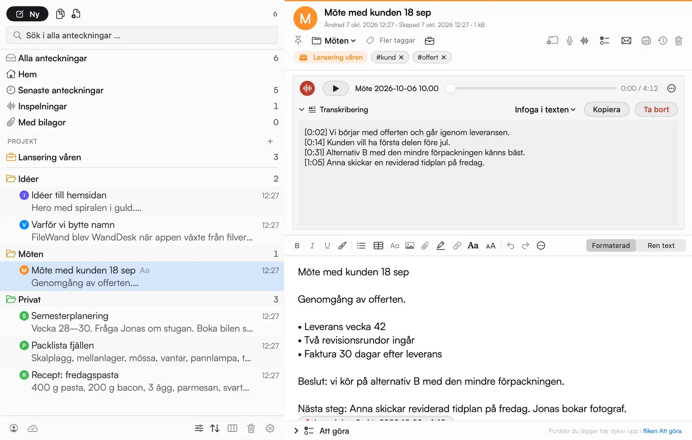The height and width of the screenshot is (440, 692).
Task: Open Alla anteckningar in sidebar
Action: point(142,58)
